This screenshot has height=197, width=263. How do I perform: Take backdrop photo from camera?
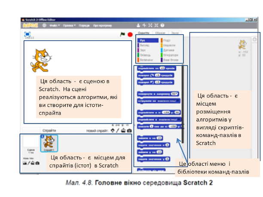point(37,163)
